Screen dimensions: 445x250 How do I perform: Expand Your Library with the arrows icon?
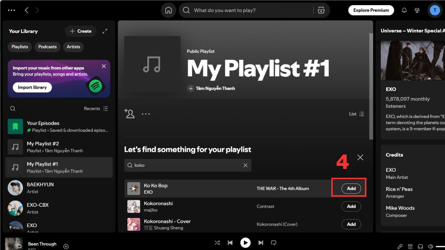105,31
